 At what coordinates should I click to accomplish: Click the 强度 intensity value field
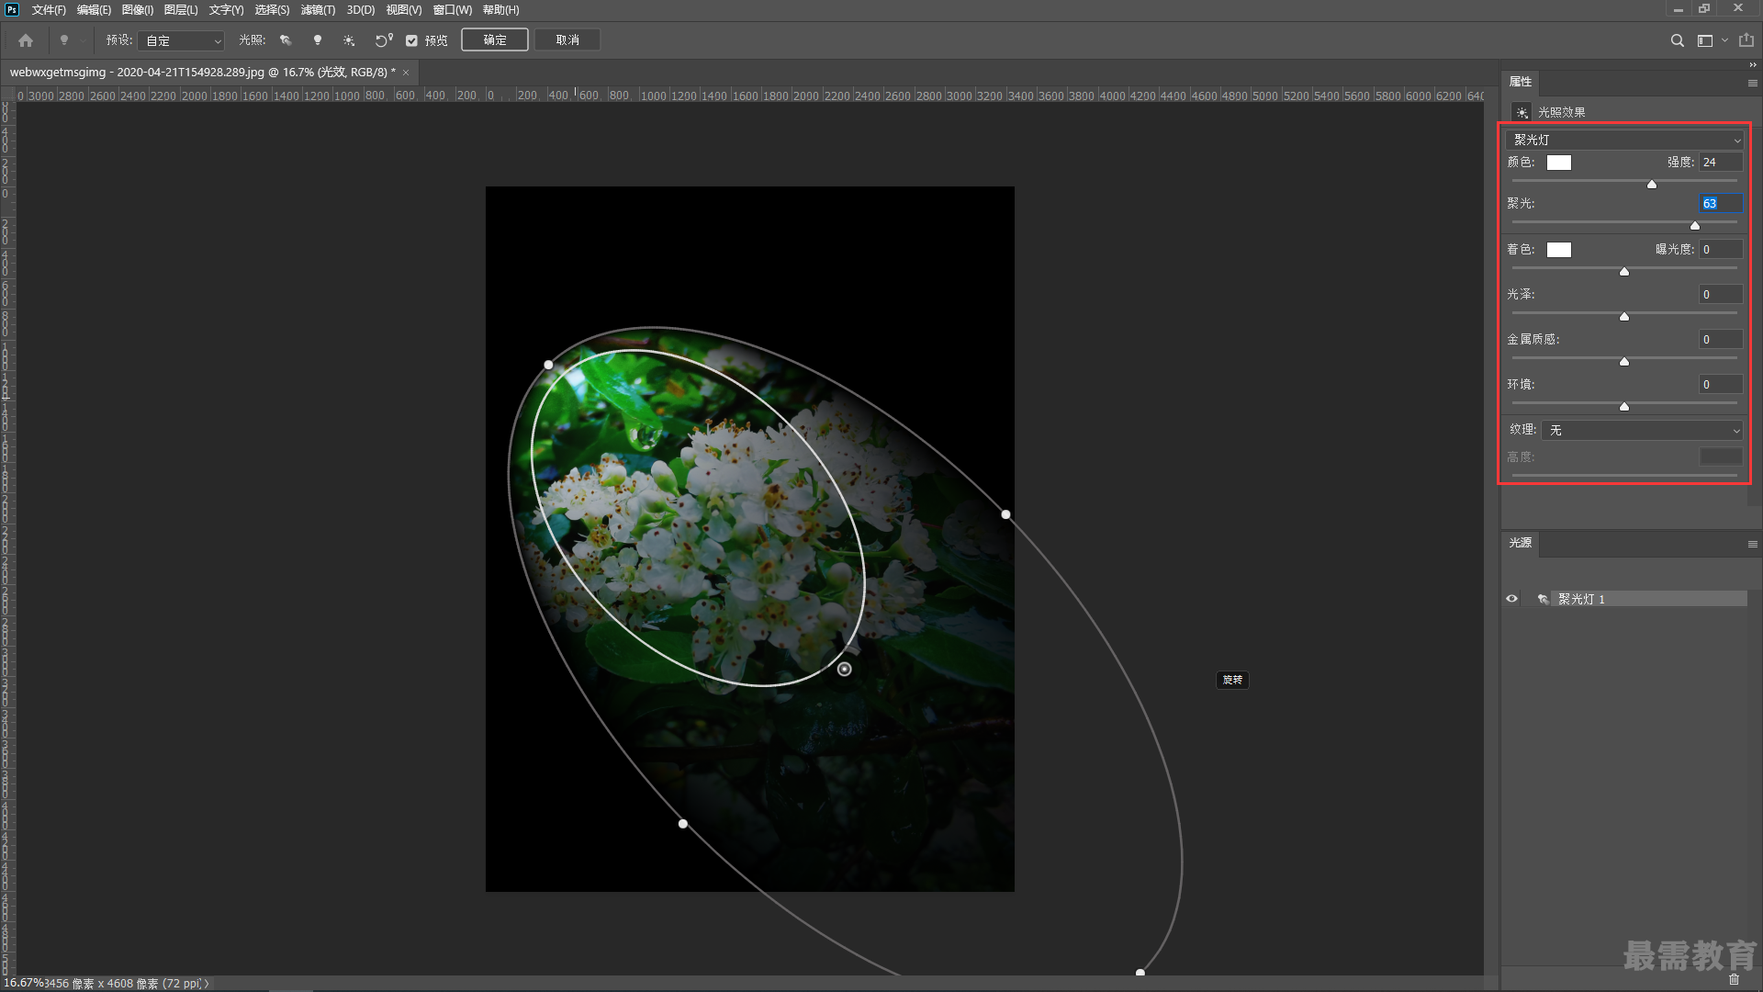click(x=1721, y=163)
